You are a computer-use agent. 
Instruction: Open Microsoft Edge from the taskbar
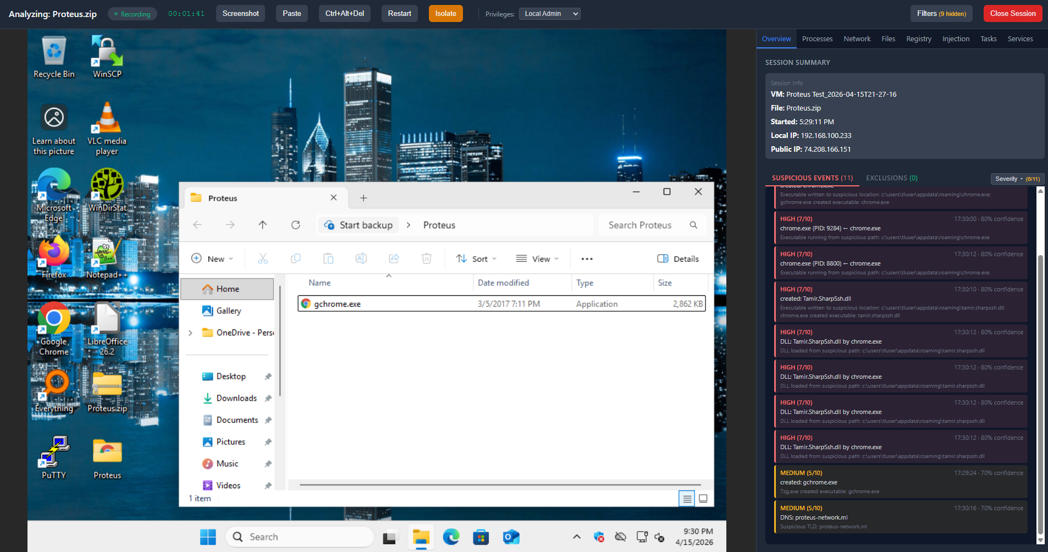click(451, 537)
